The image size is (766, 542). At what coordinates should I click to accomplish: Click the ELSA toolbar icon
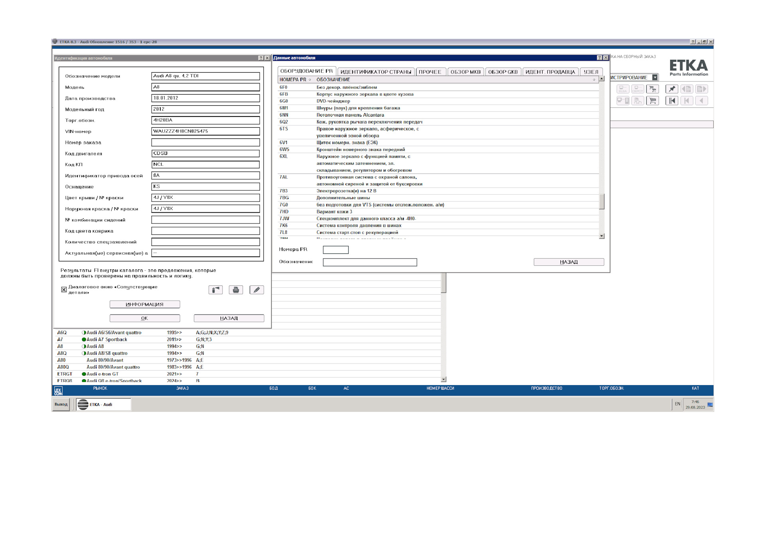623,89
